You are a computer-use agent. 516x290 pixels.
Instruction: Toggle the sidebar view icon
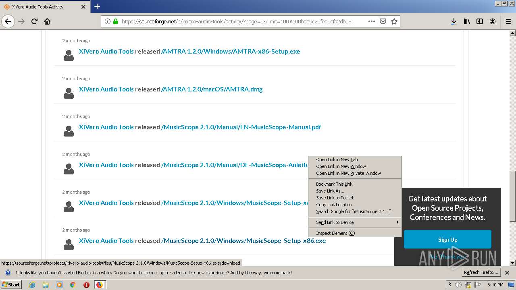tap(480, 21)
